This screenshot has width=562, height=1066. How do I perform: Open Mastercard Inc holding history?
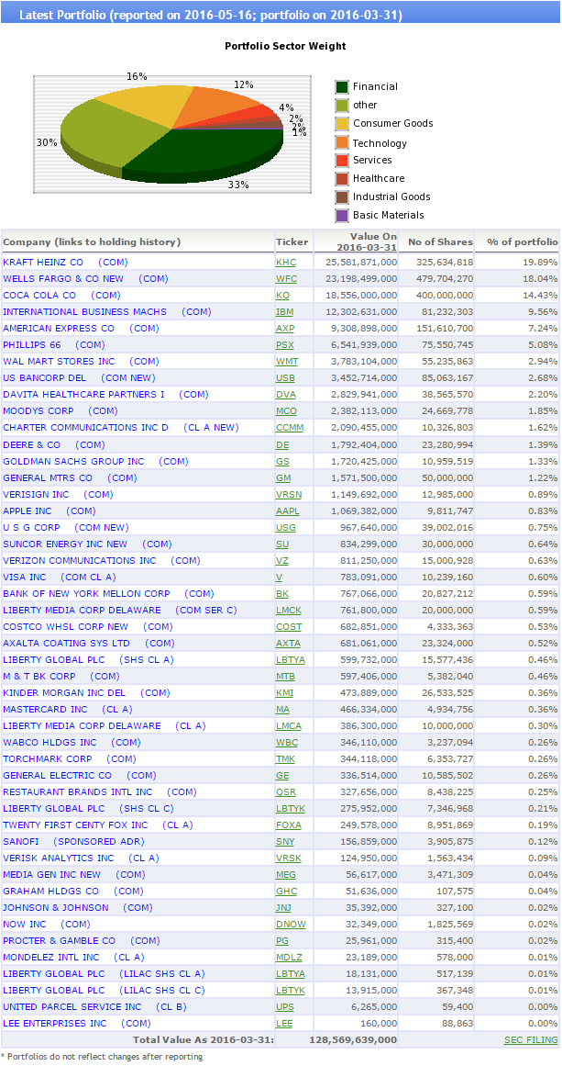click(x=68, y=712)
